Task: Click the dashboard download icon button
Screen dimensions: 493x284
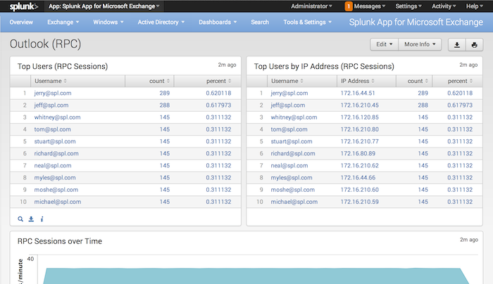Action: (457, 44)
